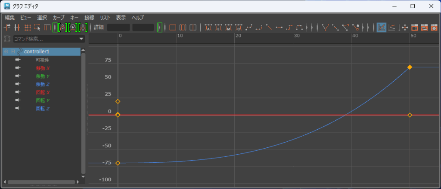Open the カーブ menu
441x189 pixels.
59,17
